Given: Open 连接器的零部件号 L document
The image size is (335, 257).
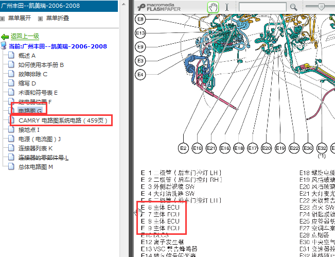Looking at the screenshot, I should click(x=43, y=158).
